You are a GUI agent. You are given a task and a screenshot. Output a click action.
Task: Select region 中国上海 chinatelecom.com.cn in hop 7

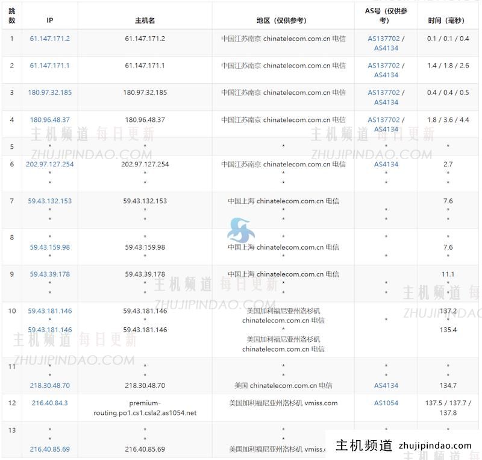coord(283,201)
